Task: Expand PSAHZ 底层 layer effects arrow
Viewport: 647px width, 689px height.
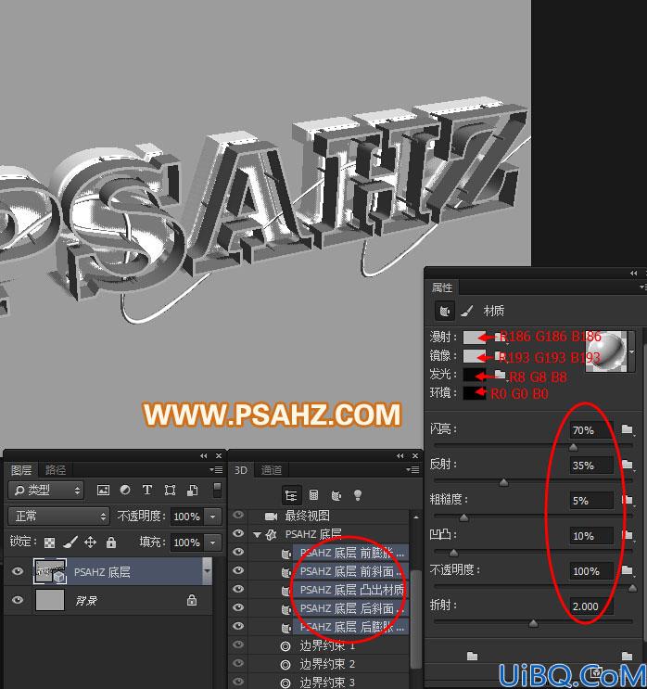Action: (207, 571)
